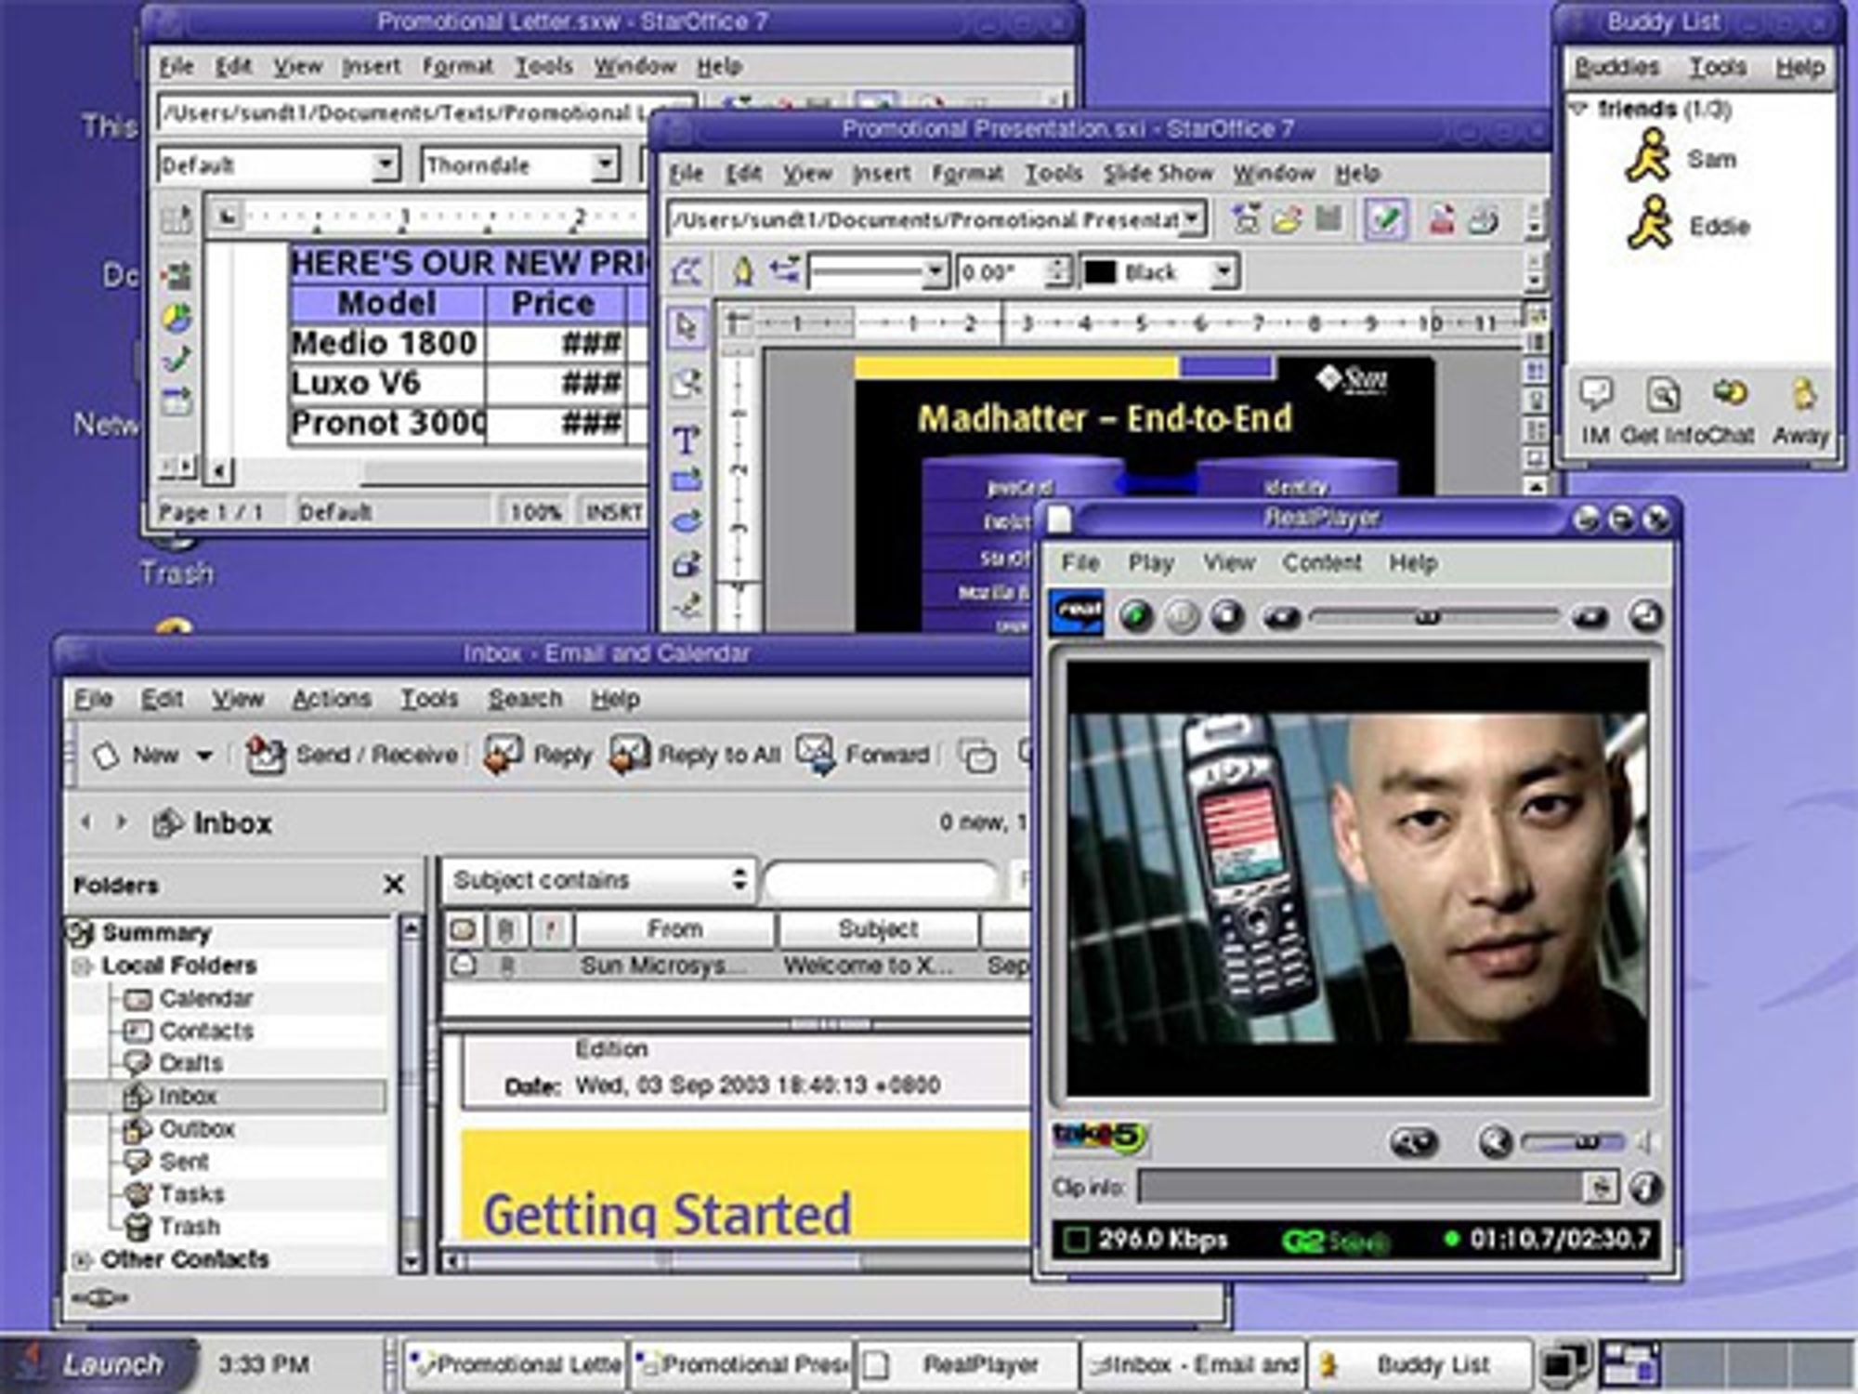The image size is (1858, 1394).
Task: Sort emails by the From column header
Action: pyautogui.click(x=674, y=928)
